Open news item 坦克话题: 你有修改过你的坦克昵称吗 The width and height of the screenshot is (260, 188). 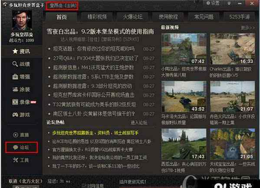pos(94,49)
